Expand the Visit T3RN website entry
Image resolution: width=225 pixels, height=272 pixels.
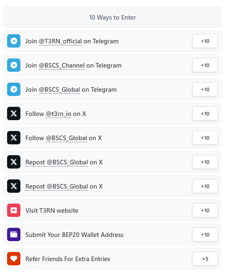tap(112, 210)
